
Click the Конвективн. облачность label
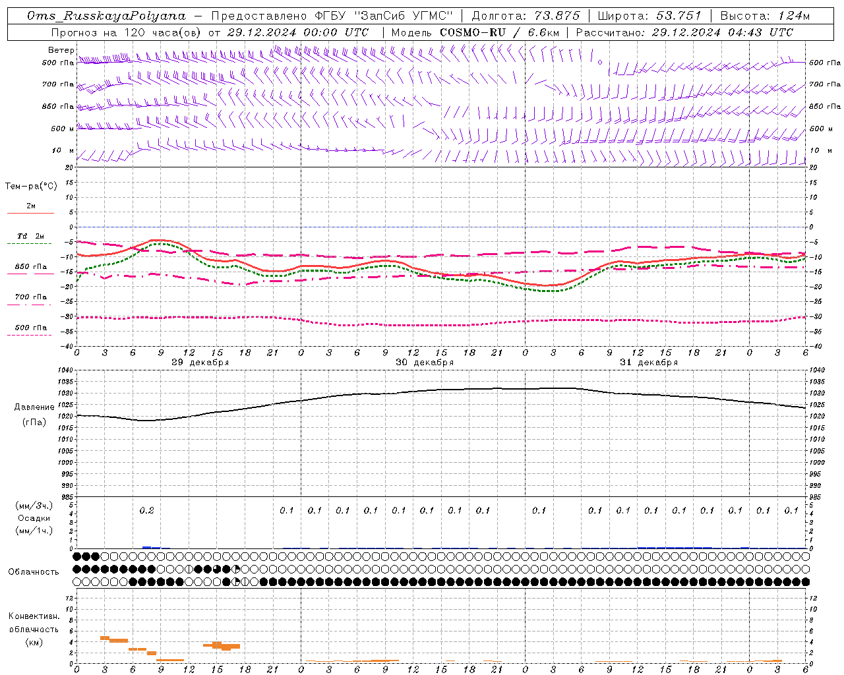tap(34, 623)
